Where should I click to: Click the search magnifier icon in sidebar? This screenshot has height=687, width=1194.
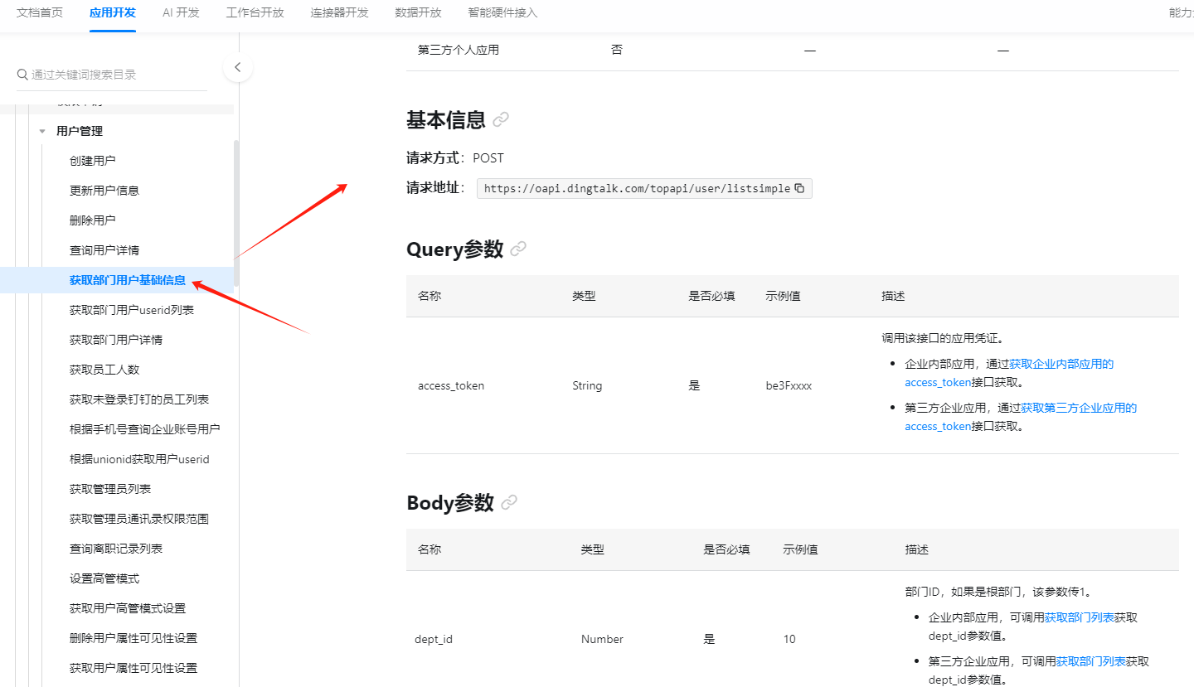[x=22, y=75]
